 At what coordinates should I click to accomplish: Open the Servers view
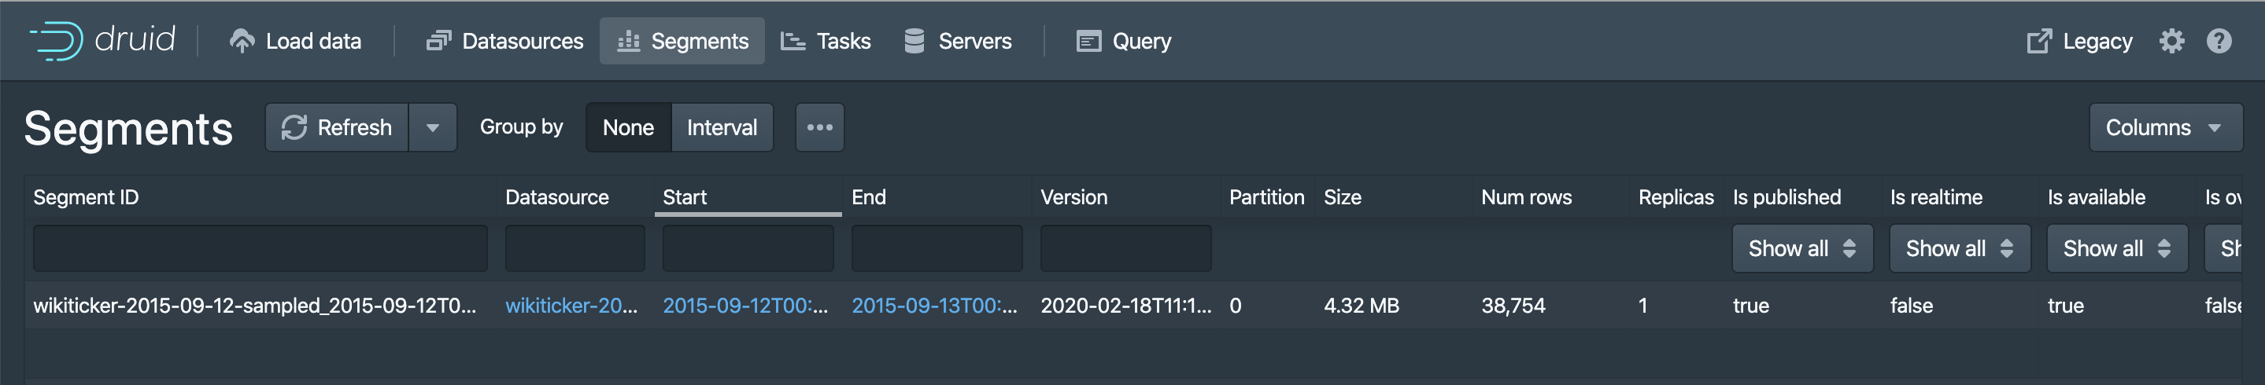tap(958, 41)
